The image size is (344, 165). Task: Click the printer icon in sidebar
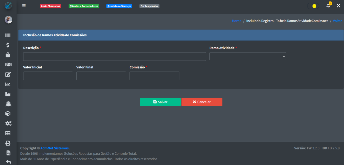8,143
